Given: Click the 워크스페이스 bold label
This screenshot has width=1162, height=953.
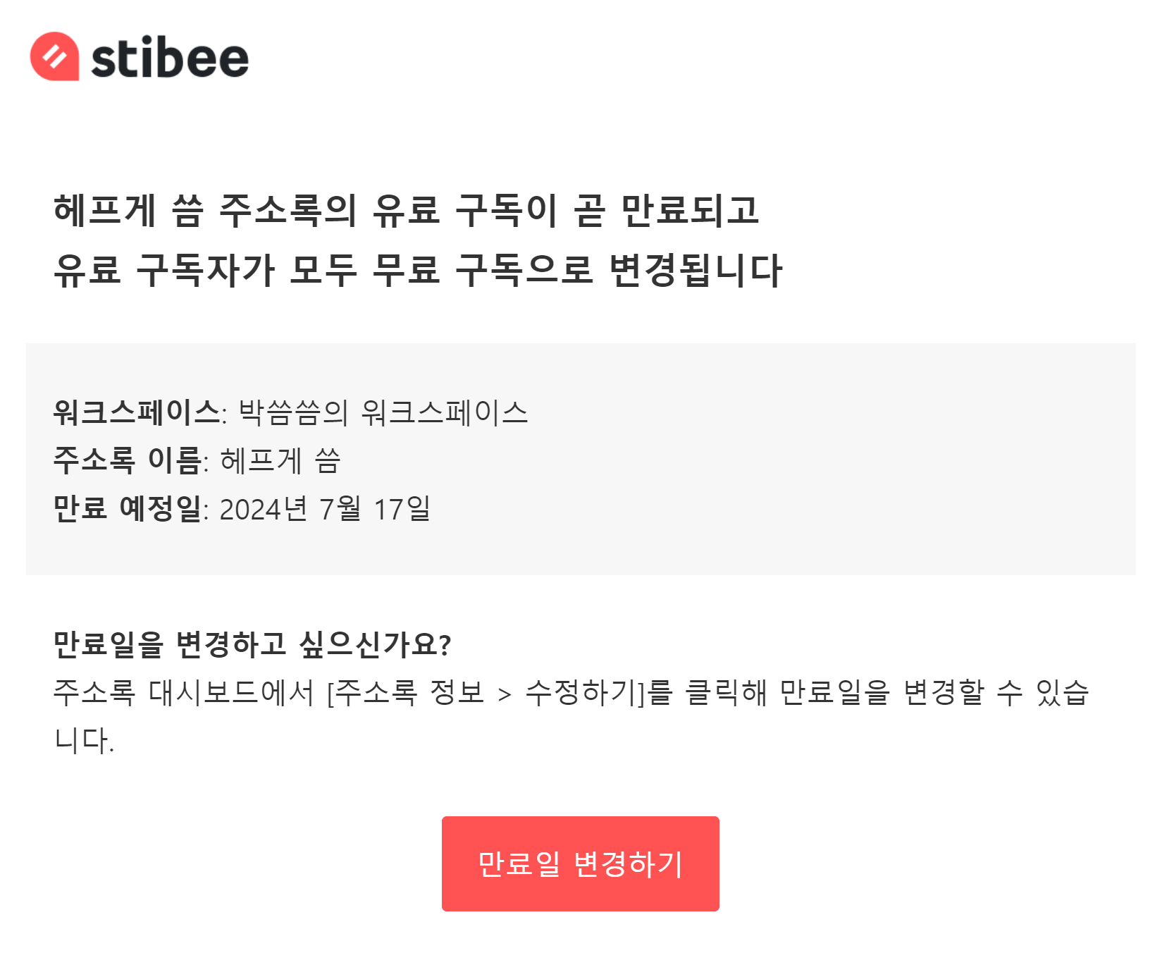Looking at the screenshot, I should [x=137, y=412].
